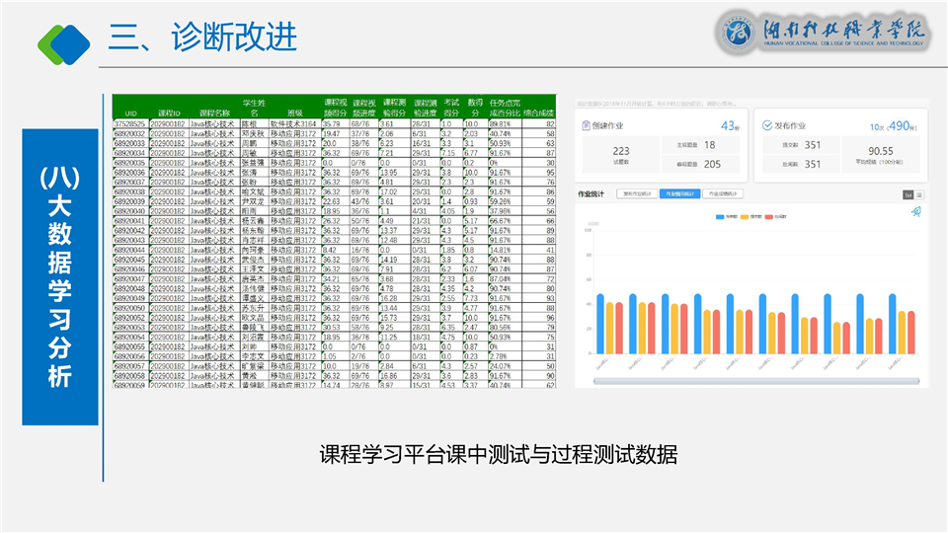Click the 课程名称 column header

[214, 114]
